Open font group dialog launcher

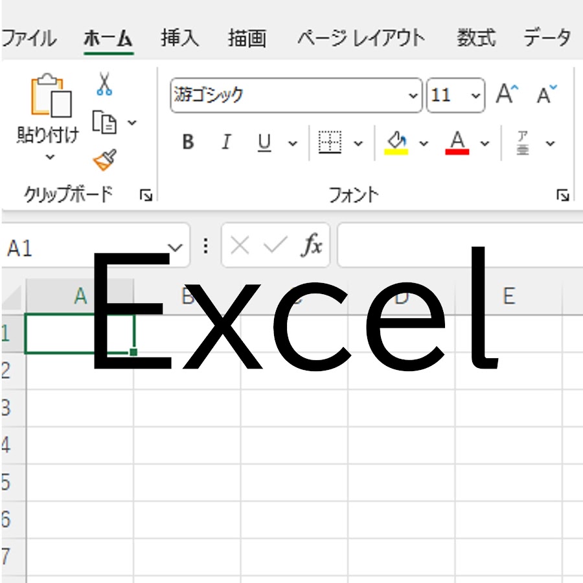pos(562,195)
